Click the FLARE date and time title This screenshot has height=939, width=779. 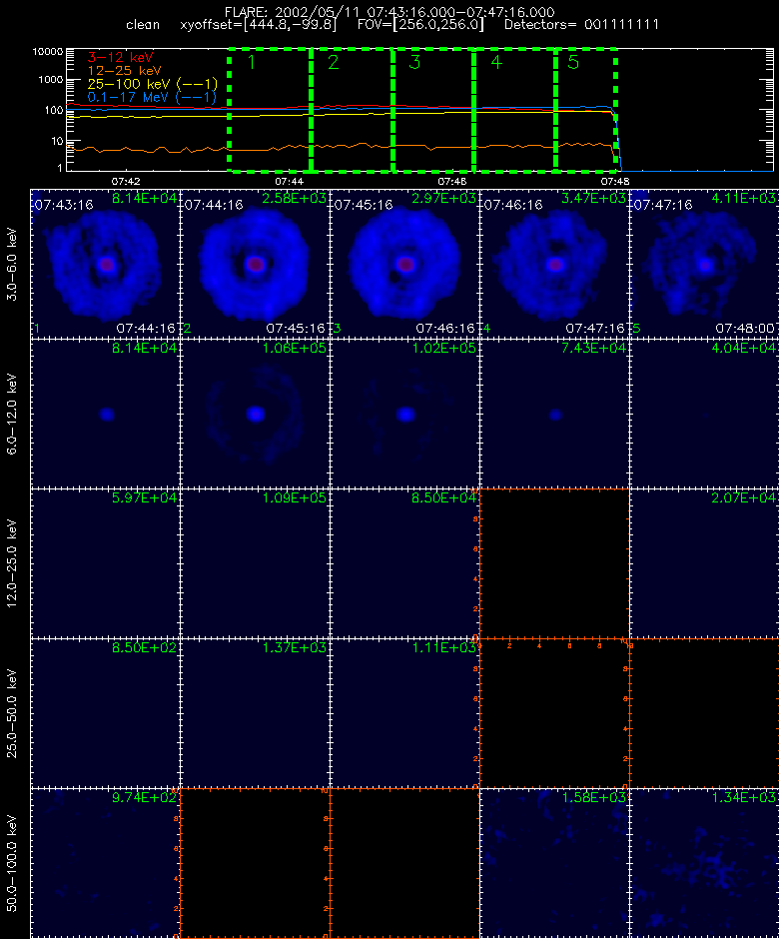pos(389,12)
